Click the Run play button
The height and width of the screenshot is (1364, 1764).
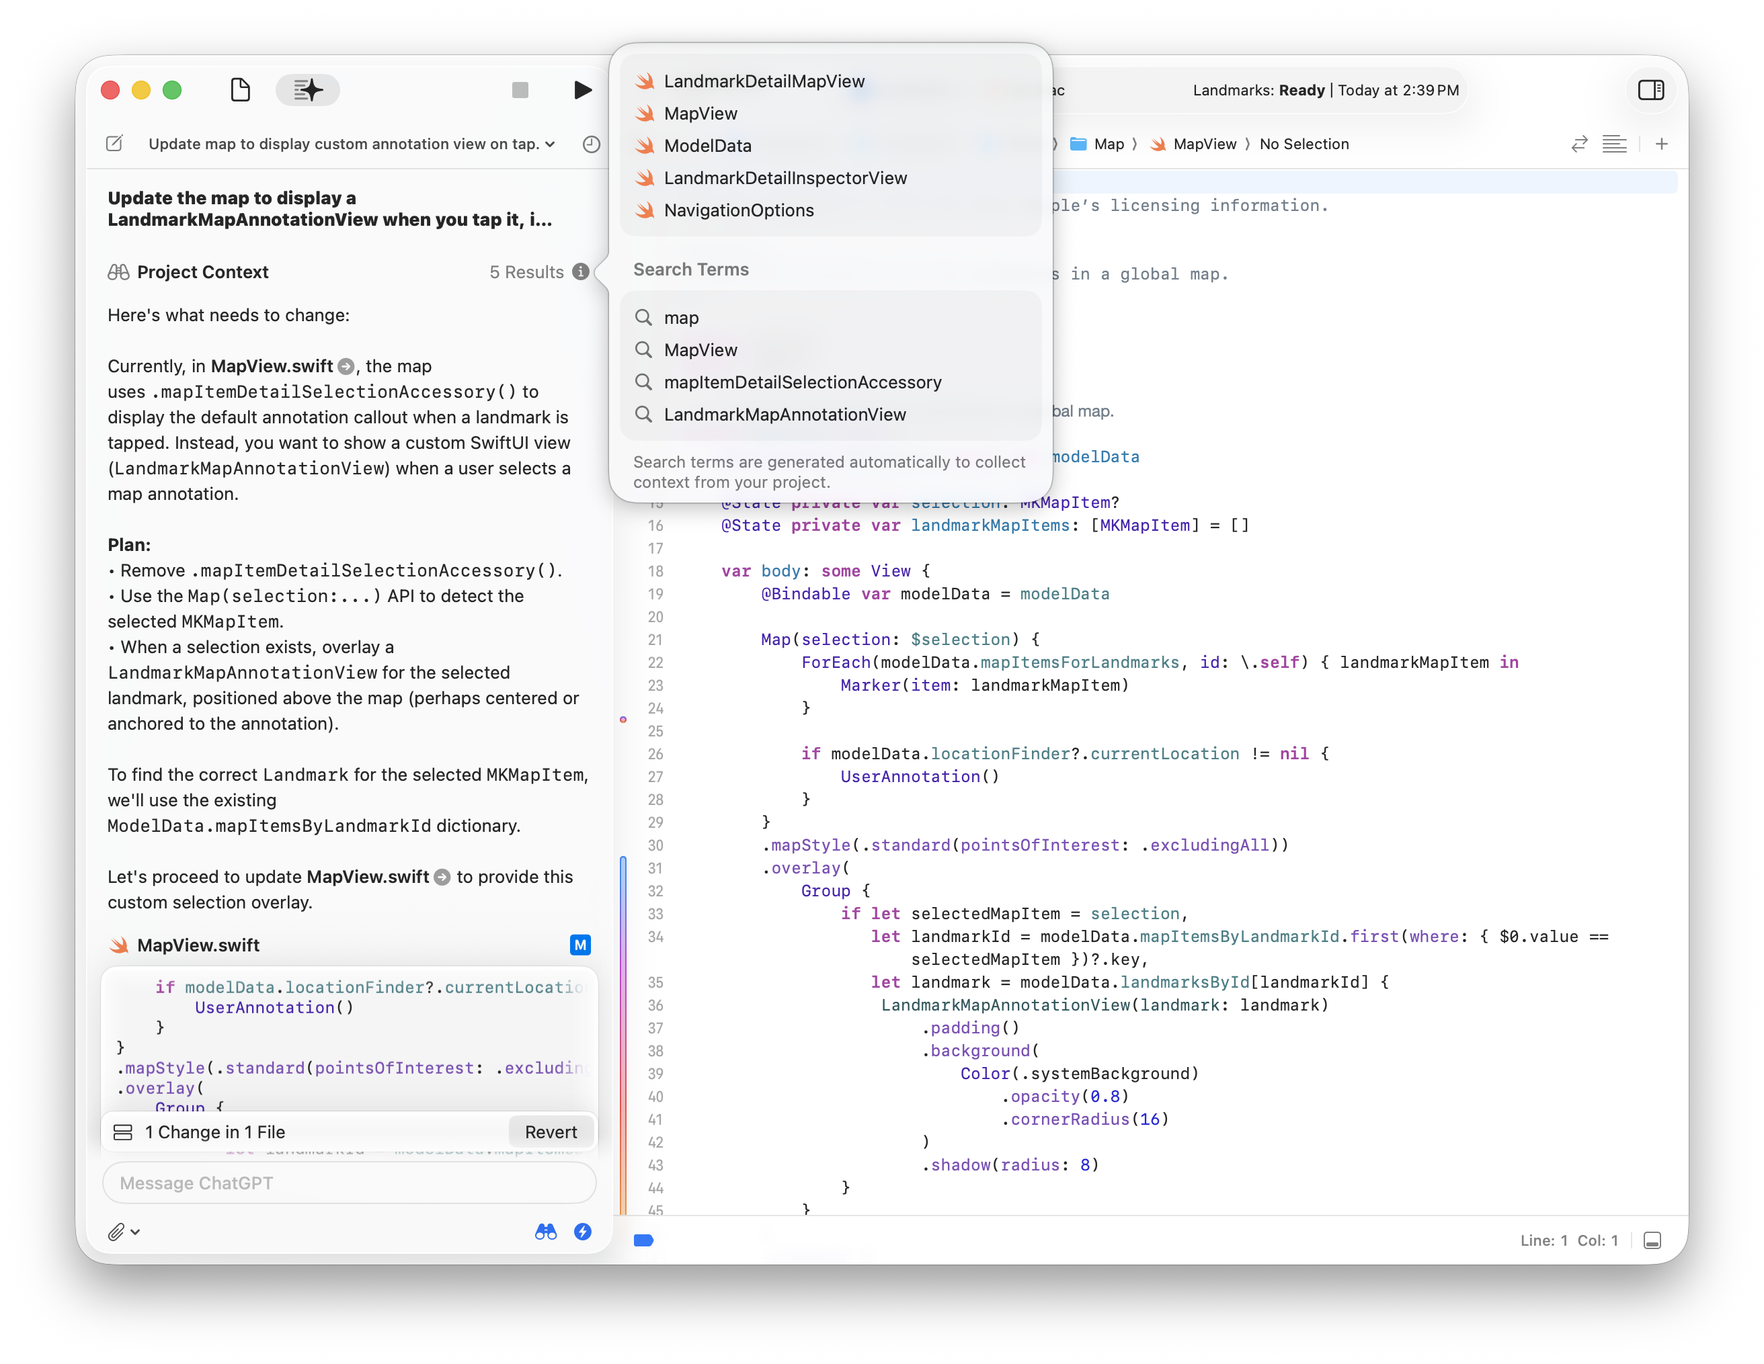582,89
